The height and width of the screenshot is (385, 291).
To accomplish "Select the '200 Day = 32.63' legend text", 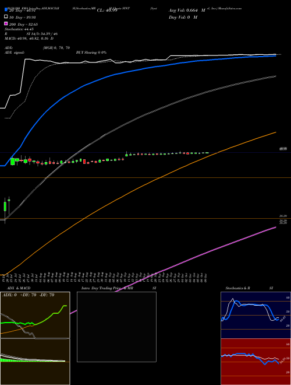I will [23, 24].
